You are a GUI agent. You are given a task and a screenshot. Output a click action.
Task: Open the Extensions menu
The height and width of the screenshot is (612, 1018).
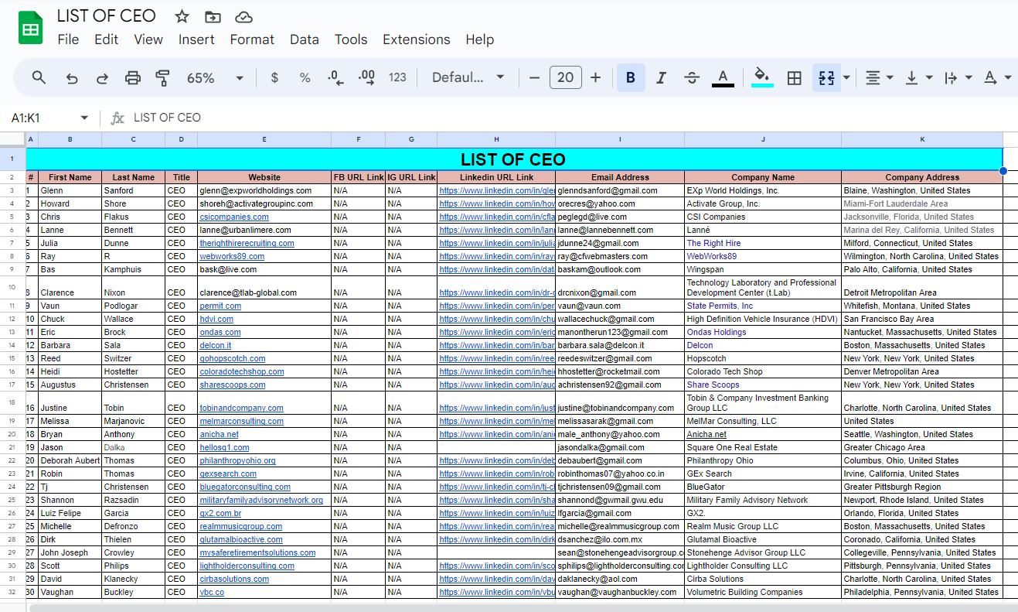coord(417,39)
